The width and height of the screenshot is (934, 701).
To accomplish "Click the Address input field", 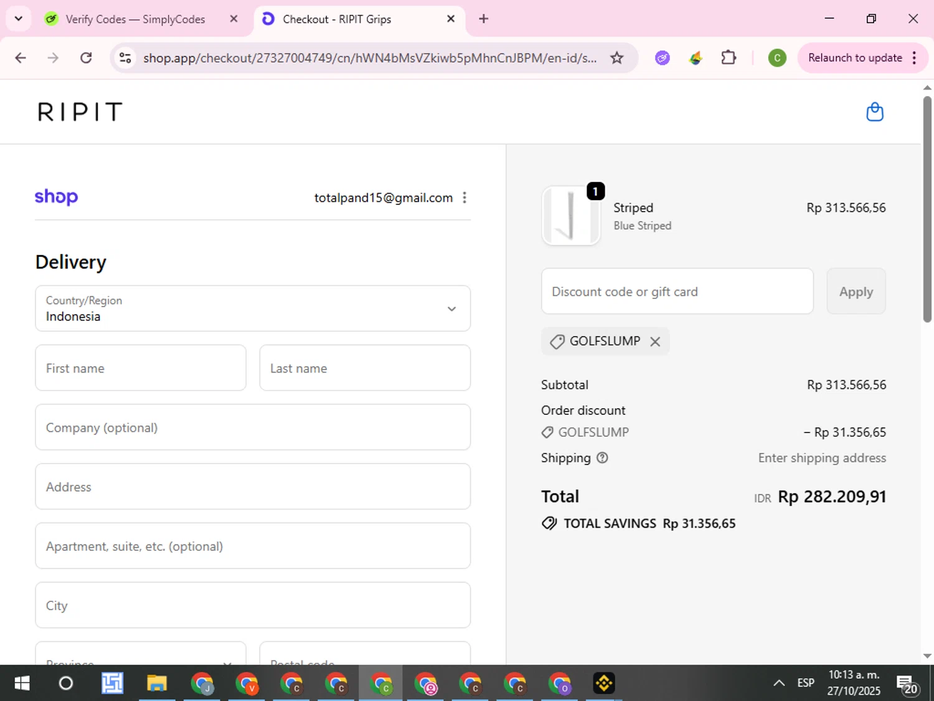I will point(253,487).
